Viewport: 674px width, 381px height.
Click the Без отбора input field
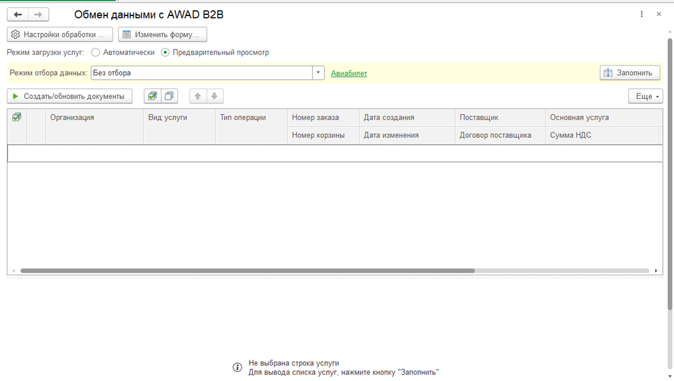[x=201, y=73]
